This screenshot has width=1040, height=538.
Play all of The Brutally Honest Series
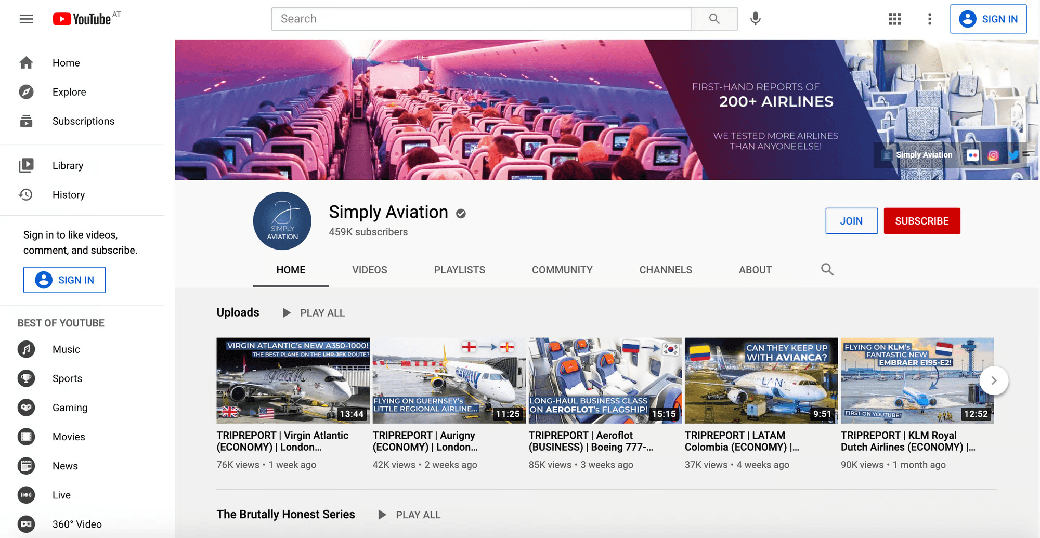[x=409, y=515]
